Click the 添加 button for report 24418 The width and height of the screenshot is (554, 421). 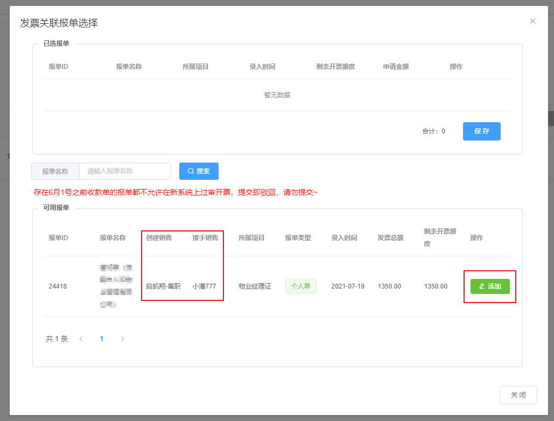(490, 286)
